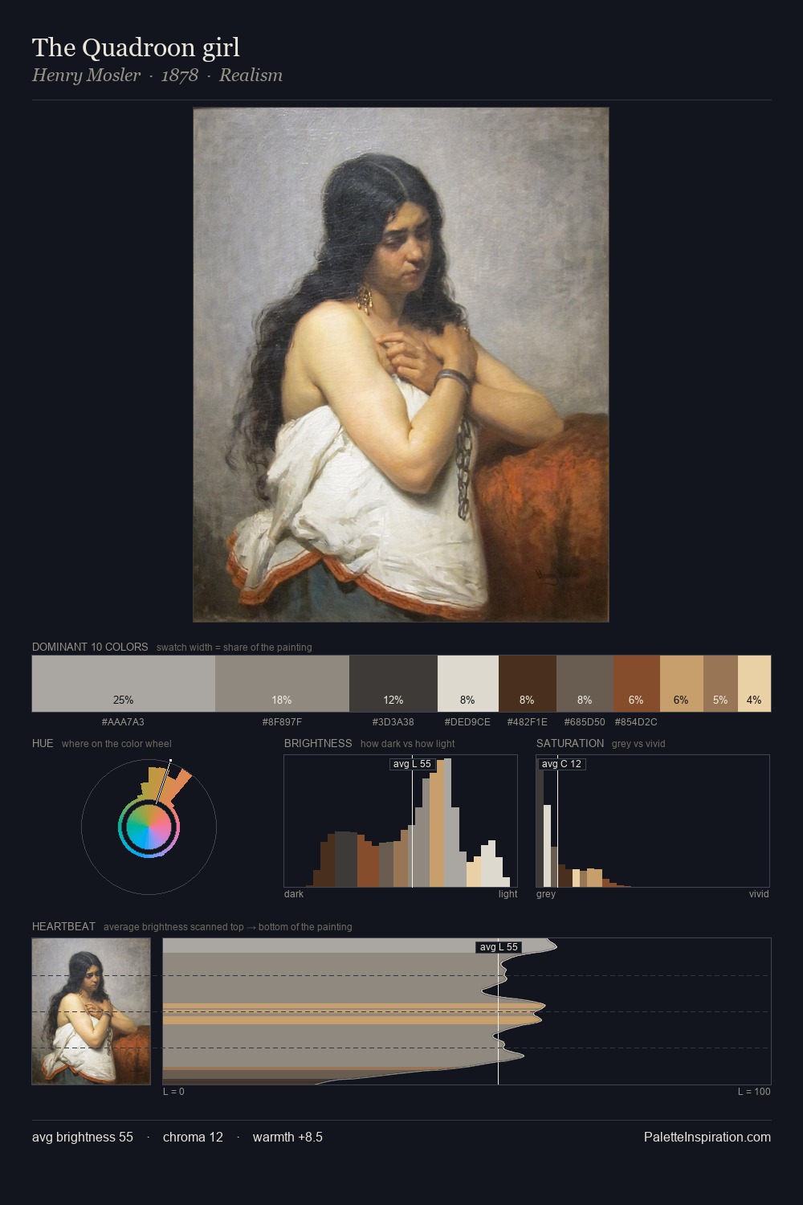The height and width of the screenshot is (1205, 803).
Task: Click the 'avg L 55' label in brightness histogram
Action: click(412, 764)
